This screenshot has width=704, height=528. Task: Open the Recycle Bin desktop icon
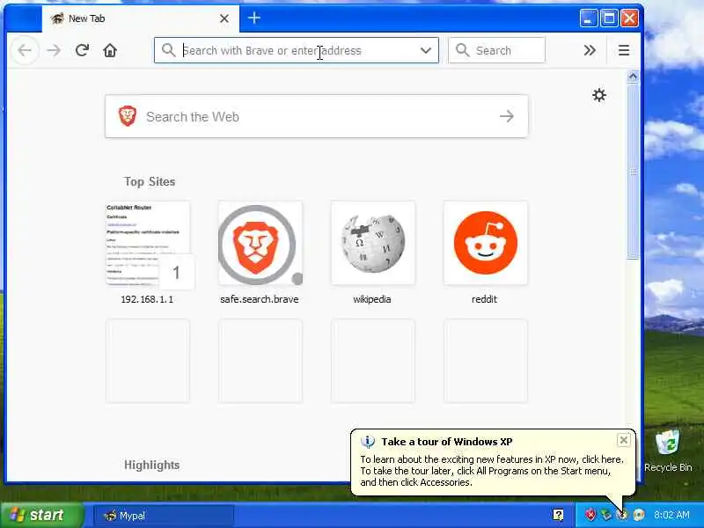668,451
